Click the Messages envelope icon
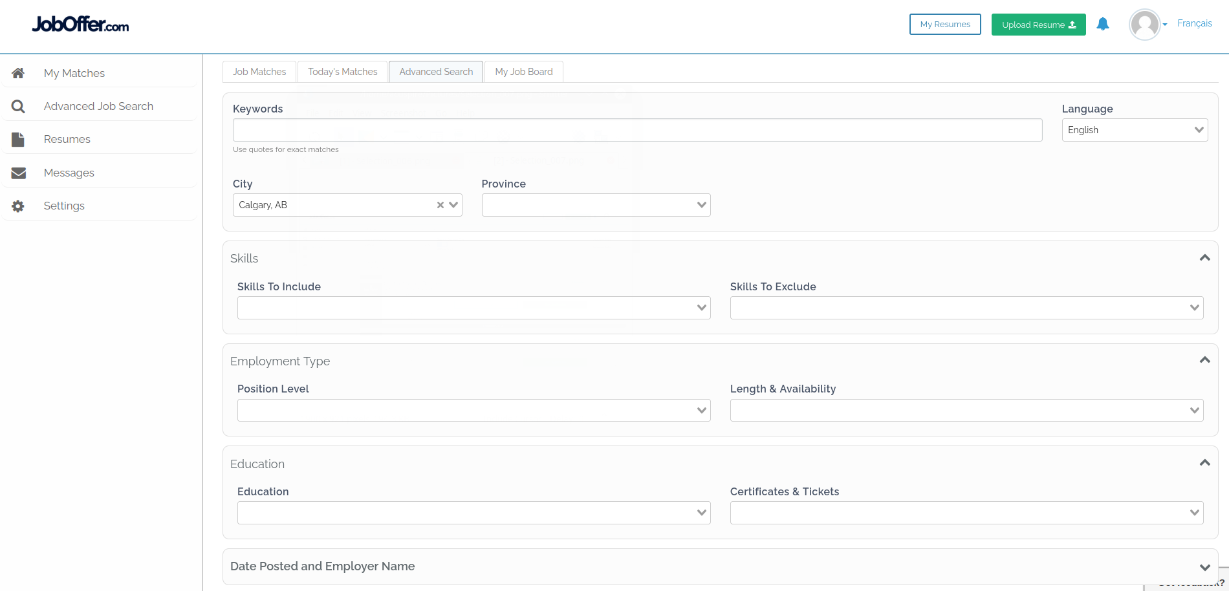Viewport: 1229px width, 591px height. pos(17,173)
